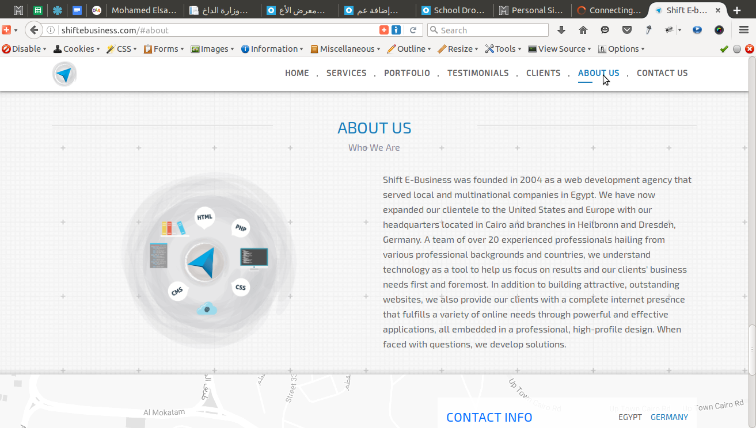This screenshot has height=428, width=756.
Task: Click the HTML speech bubble in graphic
Action: click(x=204, y=217)
